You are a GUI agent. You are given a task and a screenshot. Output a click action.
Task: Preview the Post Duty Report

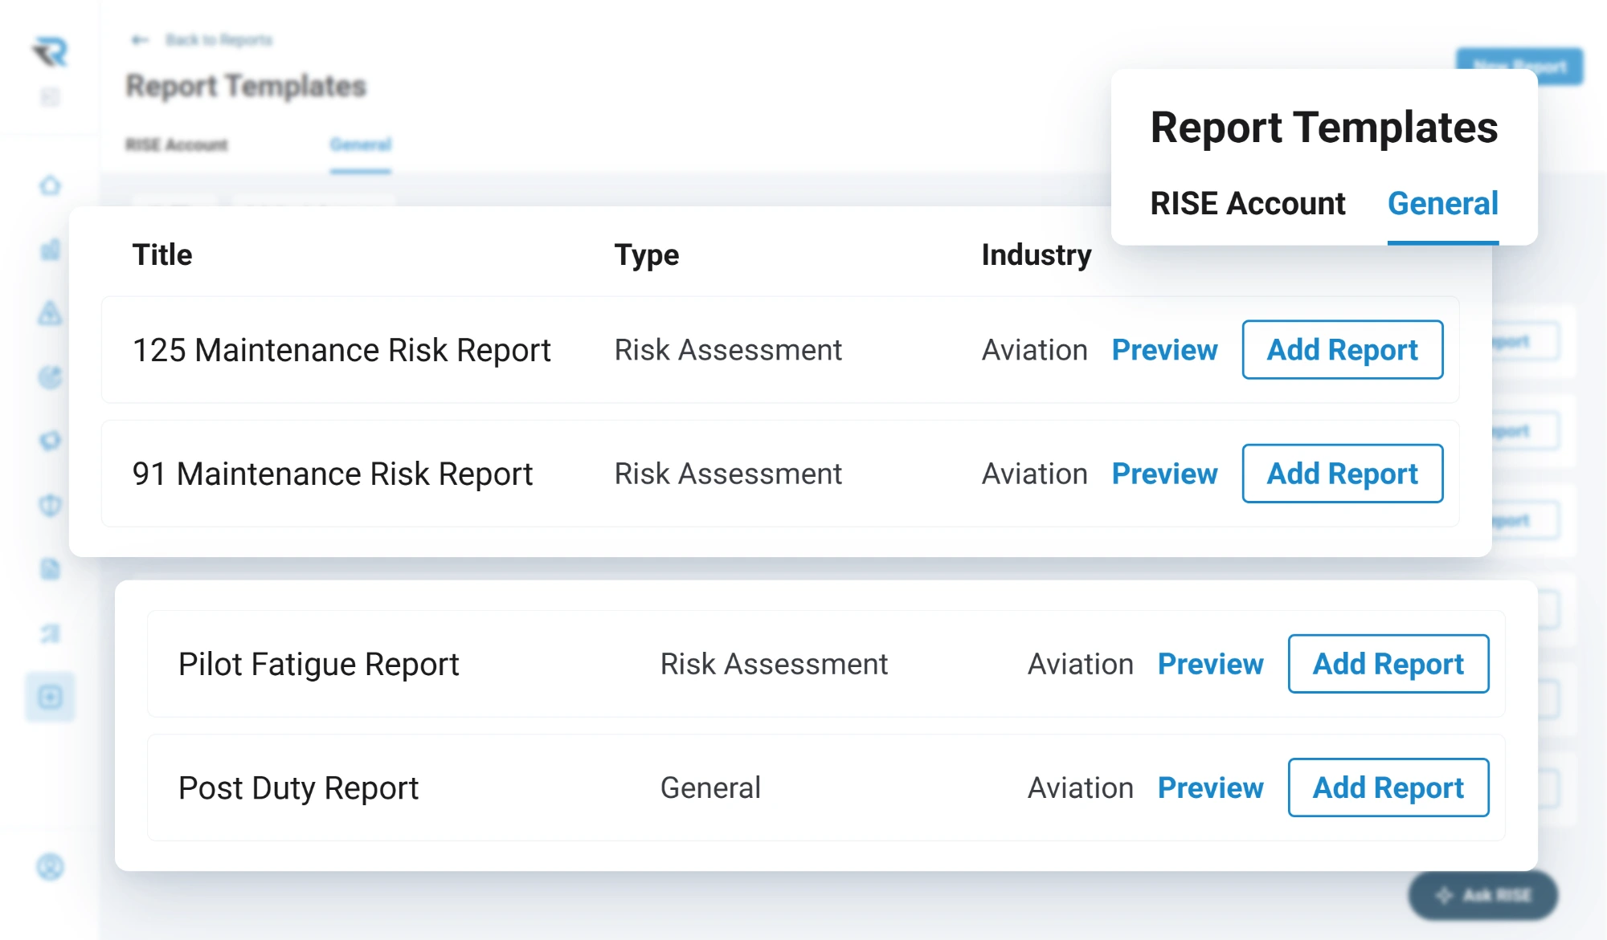tap(1210, 787)
